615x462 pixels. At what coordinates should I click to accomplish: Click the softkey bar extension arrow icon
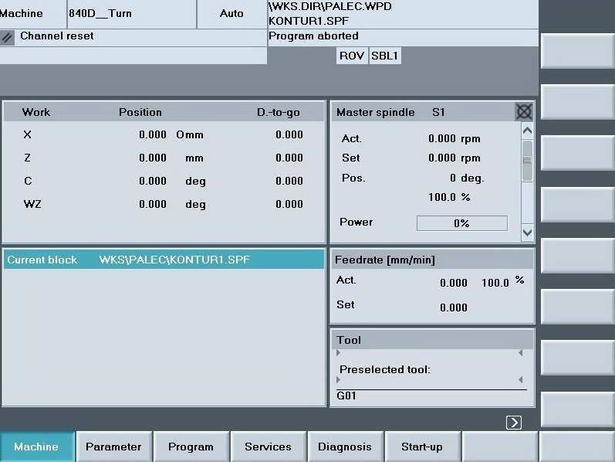coord(514,423)
